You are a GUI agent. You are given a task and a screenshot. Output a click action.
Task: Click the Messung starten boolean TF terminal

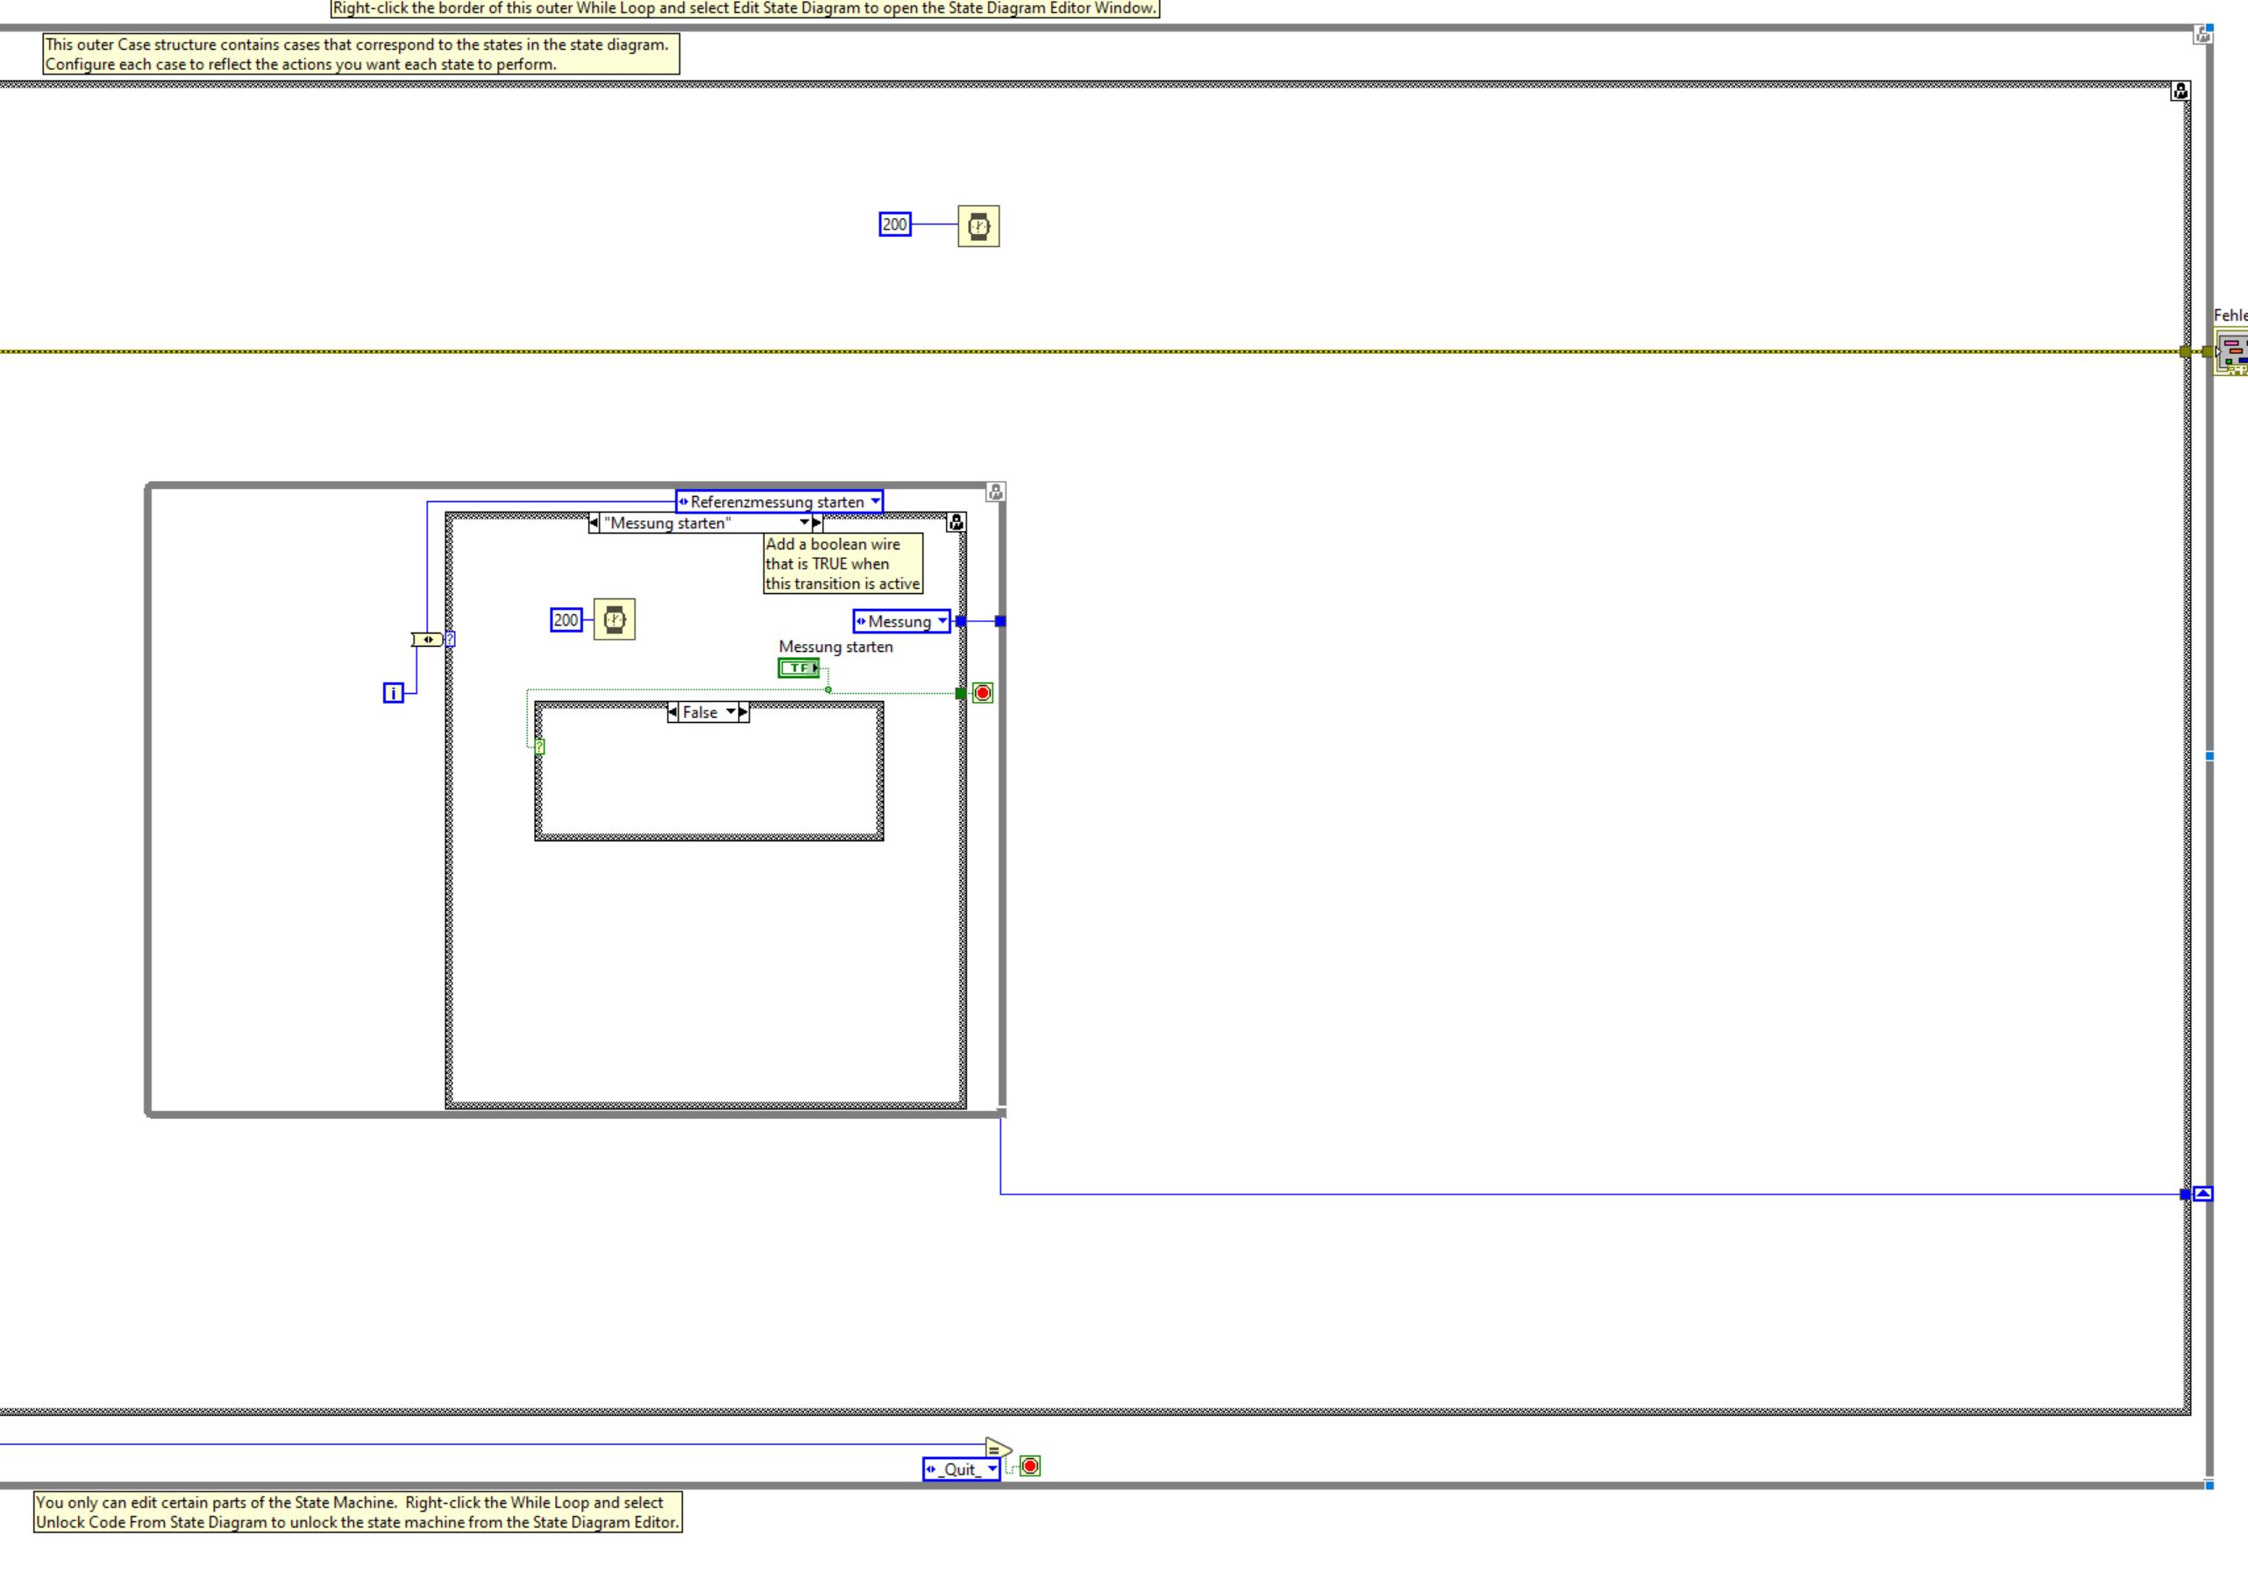point(799,668)
